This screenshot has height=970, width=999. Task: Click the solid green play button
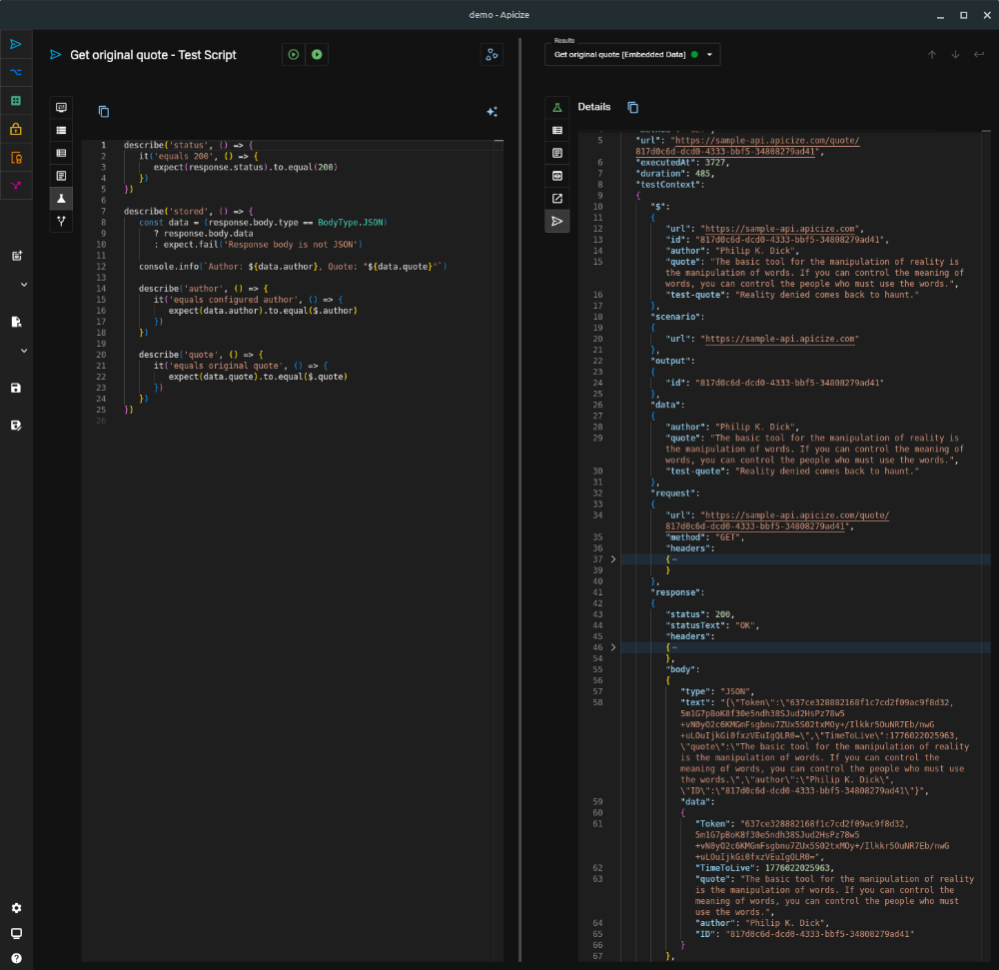coord(317,55)
